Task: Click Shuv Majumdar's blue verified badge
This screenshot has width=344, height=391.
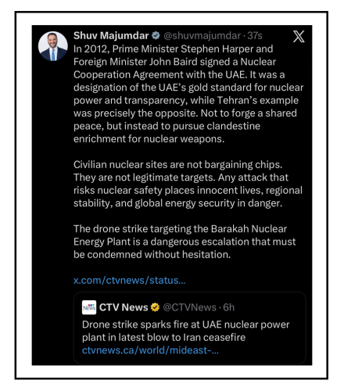Action: (156, 35)
